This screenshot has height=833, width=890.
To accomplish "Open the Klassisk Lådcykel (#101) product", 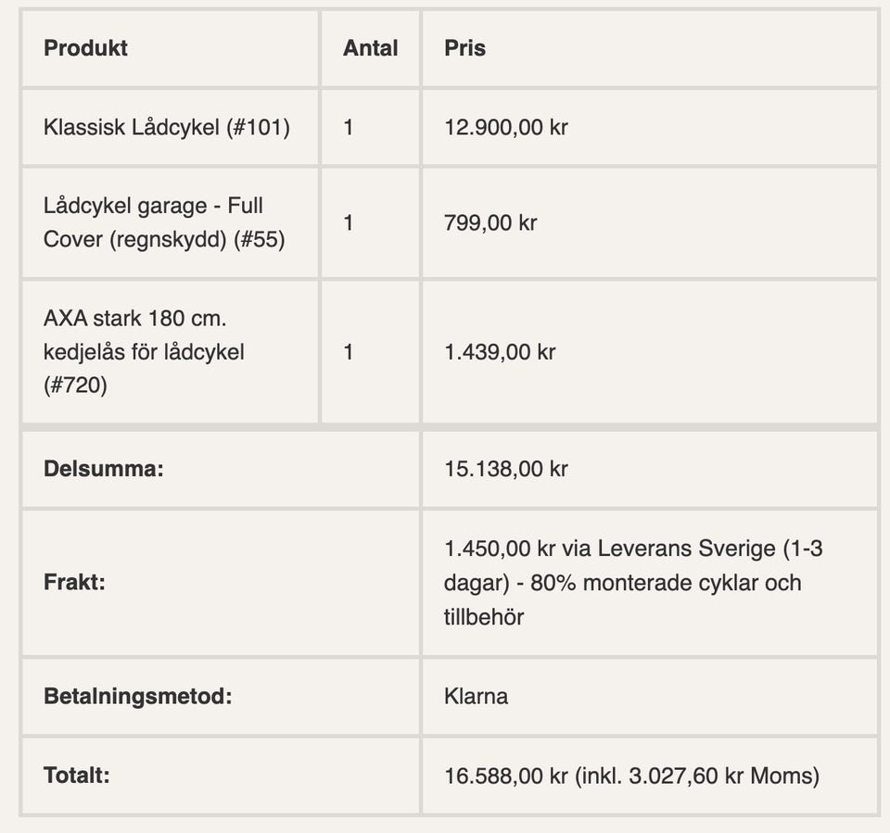I will pos(167,127).
